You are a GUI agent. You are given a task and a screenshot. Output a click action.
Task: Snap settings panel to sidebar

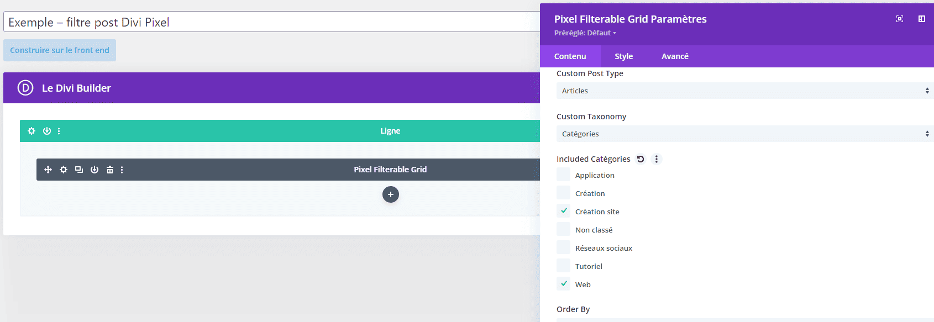(922, 19)
